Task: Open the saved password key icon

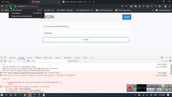Action: 122,6
